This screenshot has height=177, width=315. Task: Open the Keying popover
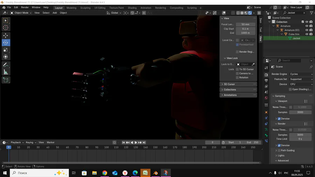point(31,142)
